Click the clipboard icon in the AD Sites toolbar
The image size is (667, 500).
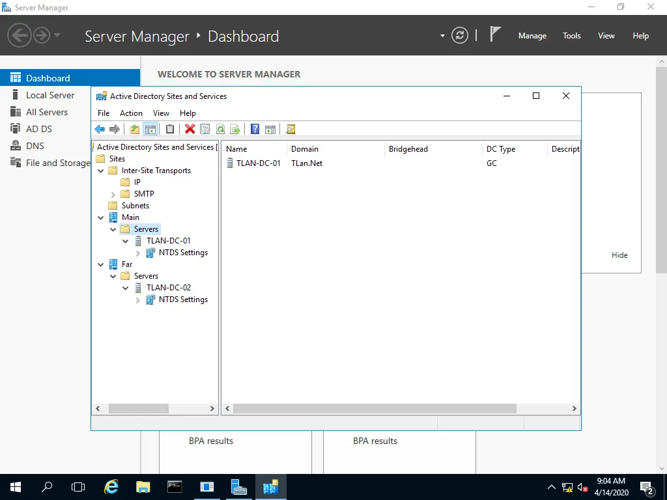coord(170,130)
